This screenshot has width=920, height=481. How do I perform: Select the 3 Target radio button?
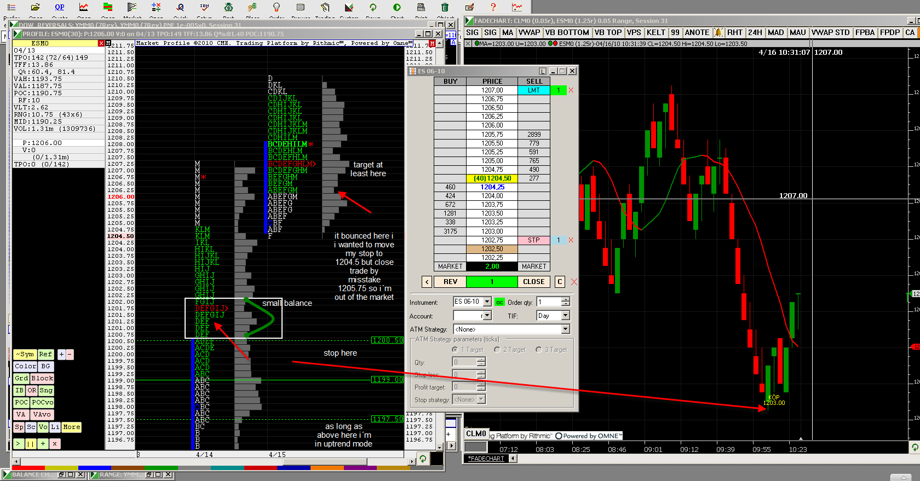tap(539, 350)
